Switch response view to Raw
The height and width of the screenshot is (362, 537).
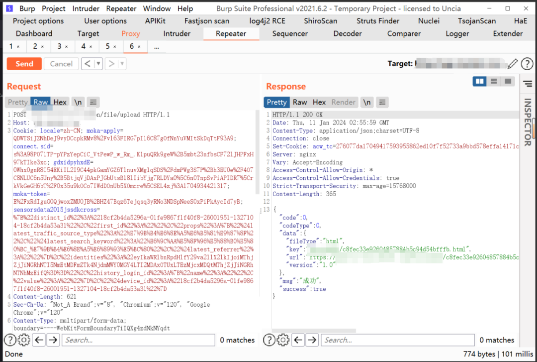[x=300, y=102]
